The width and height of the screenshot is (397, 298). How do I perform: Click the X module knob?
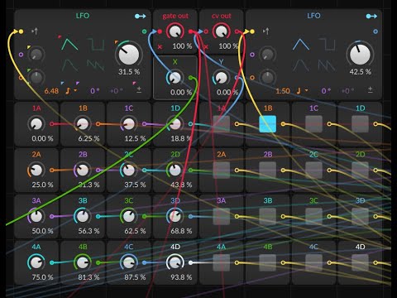tap(175, 78)
